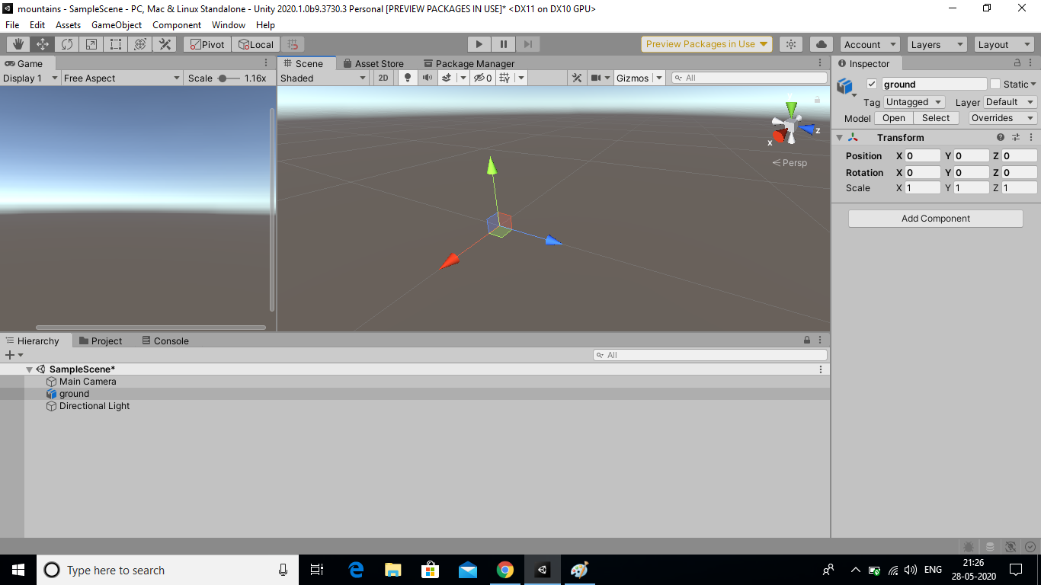The height and width of the screenshot is (585, 1041).
Task: Switch to the Console tab
Action: [x=165, y=340]
